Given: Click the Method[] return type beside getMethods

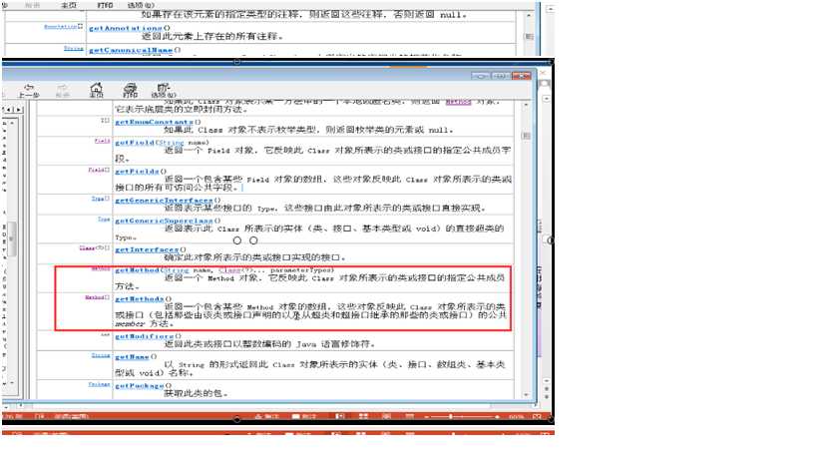Looking at the screenshot, I should (x=98, y=297).
